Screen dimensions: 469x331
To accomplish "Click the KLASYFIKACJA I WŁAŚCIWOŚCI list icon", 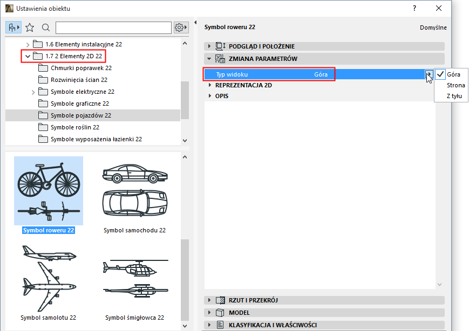I will click(220, 325).
